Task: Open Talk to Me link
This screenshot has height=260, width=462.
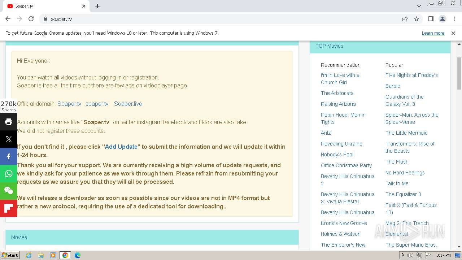Action: (x=397, y=183)
